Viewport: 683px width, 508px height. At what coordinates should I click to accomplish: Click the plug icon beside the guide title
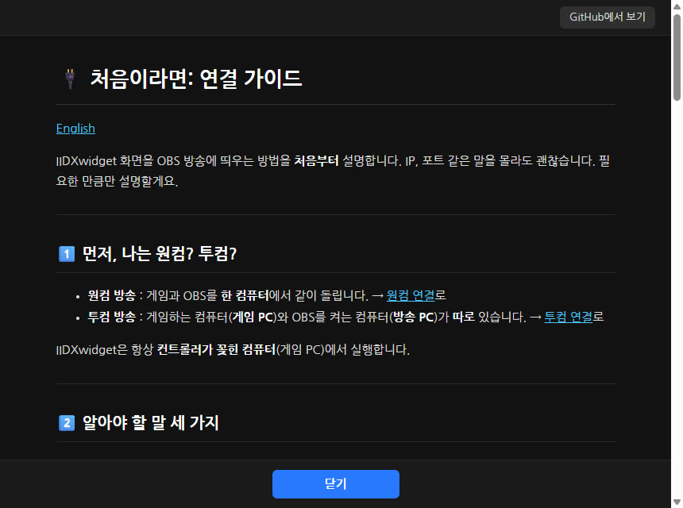pyautogui.click(x=70, y=79)
